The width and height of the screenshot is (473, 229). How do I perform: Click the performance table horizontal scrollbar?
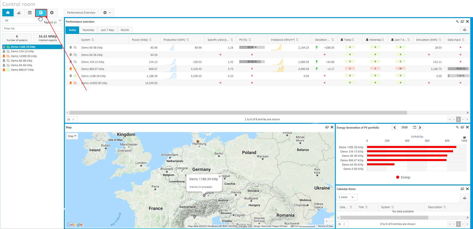[238, 112]
